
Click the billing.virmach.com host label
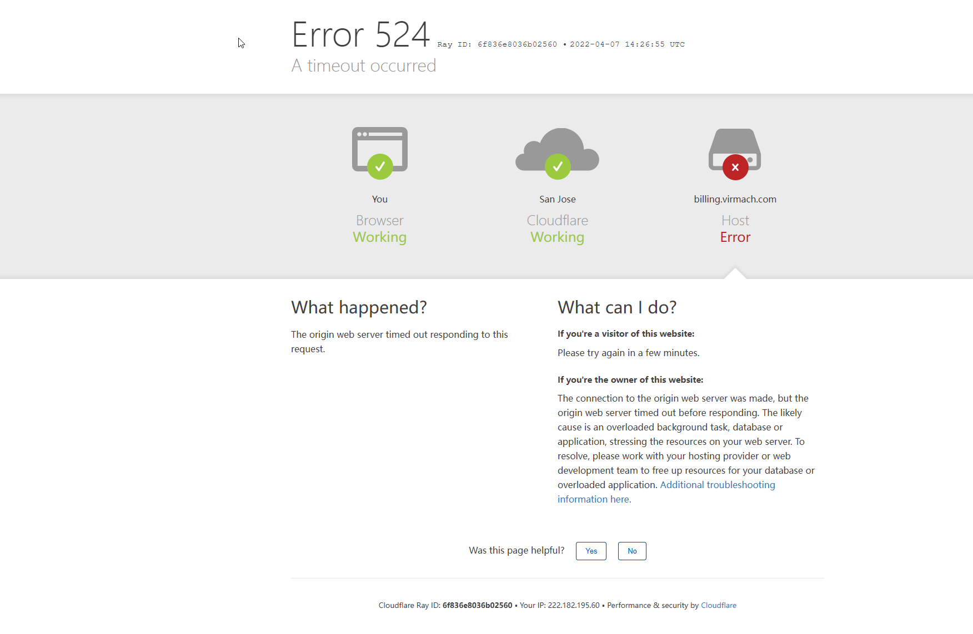pos(735,199)
